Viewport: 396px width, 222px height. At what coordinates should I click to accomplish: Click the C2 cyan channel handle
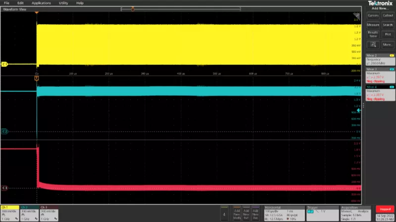pos(4,132)
